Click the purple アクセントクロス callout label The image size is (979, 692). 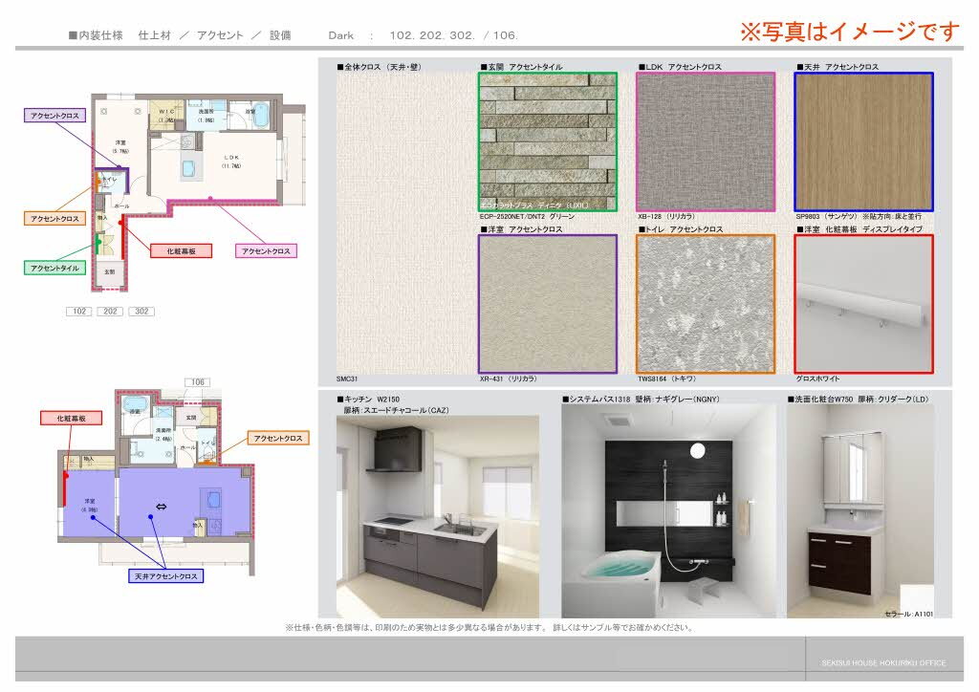(54, 116)
